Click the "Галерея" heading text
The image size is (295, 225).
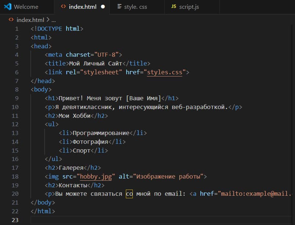click(x=71, y=168)
